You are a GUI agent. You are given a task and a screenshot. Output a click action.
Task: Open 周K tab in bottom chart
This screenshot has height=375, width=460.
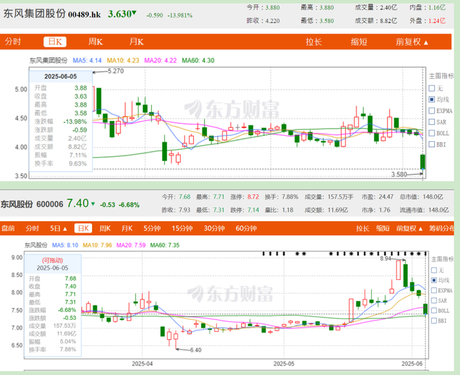click(x=105, y=228)
